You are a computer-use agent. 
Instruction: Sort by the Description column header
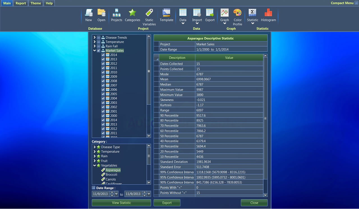[x=177, y=58]
